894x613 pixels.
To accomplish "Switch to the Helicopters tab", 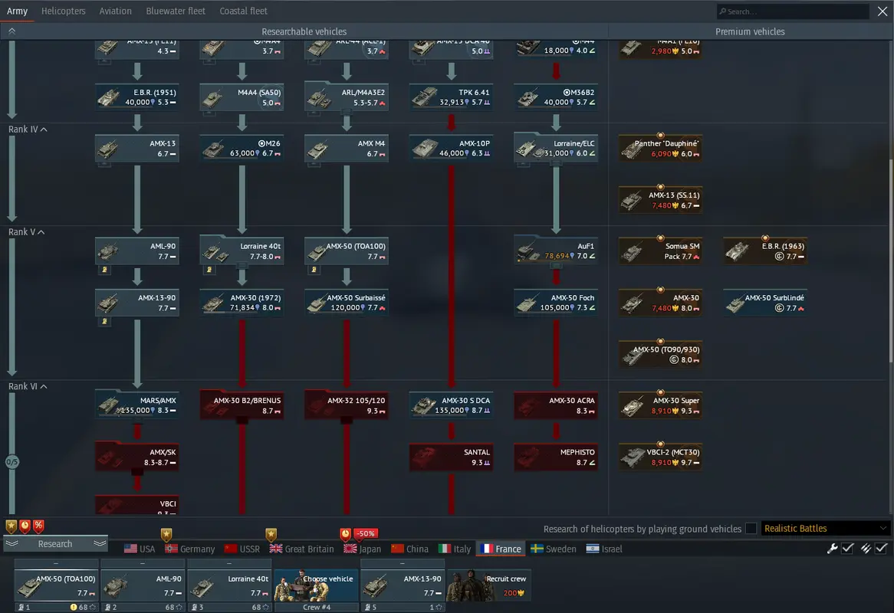I will 64,11.
